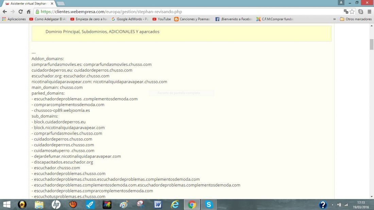The height and width of the screenshot is (210, 374).
Task: Click the text escuchador.org: escuchador.chusso.com
Action: tap(71, 76)
